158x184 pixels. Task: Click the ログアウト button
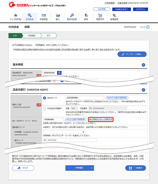pos(140,9)
